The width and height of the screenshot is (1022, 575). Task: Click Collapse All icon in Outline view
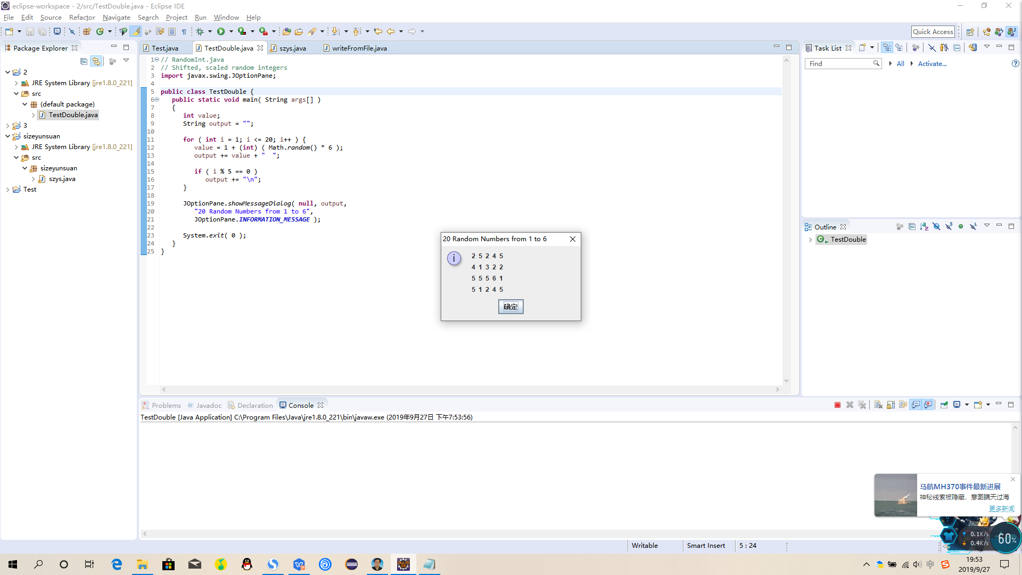pyautogui.click(x=912, y=226)
